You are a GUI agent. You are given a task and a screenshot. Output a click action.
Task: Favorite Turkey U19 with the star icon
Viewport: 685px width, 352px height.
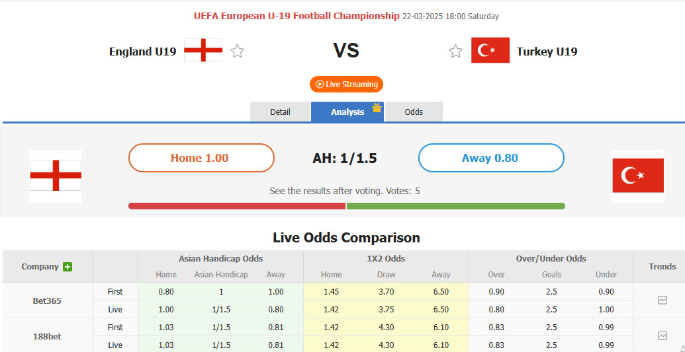pos(455,51)
